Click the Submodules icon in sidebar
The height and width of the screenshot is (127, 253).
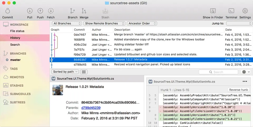tap(6, 94)
